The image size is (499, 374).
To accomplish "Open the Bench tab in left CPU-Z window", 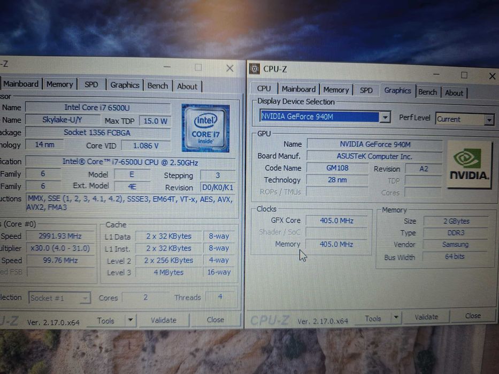I will click(x=158, y=86).
